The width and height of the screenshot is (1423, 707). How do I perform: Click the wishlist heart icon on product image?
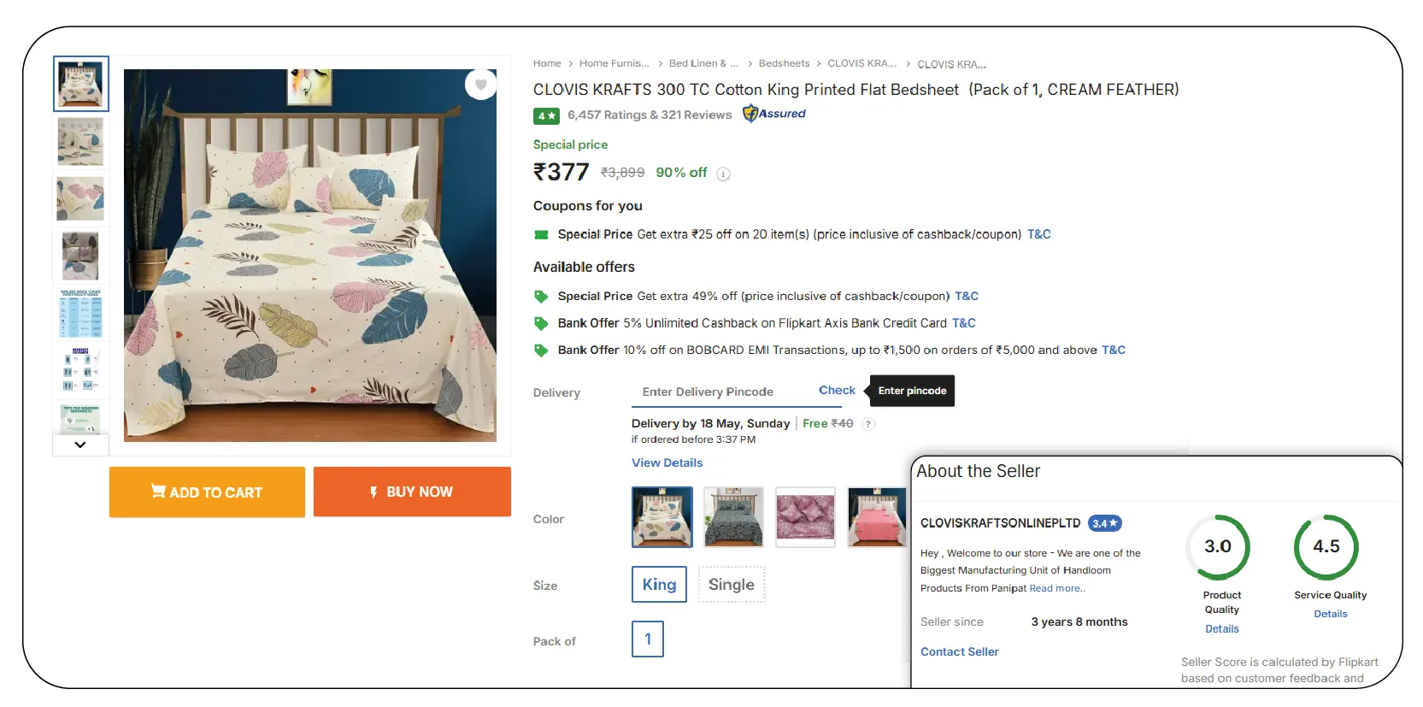click(481, 85)
